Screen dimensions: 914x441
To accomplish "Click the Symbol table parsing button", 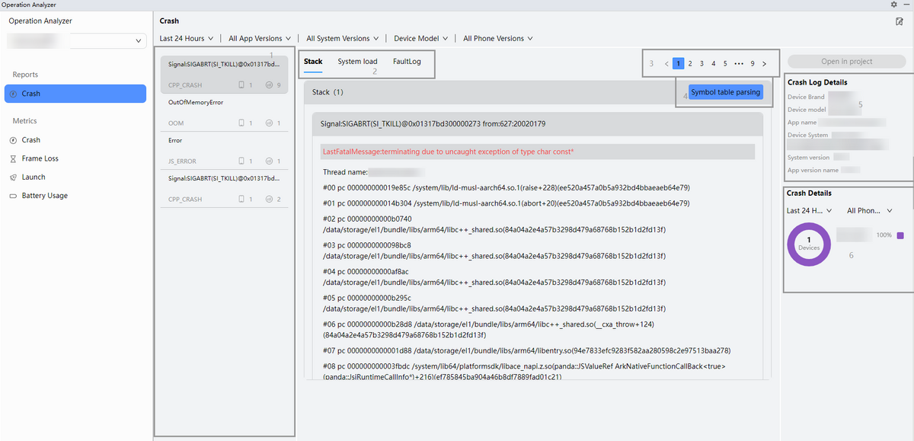I will pyautogui.click(x=725, y=93).
